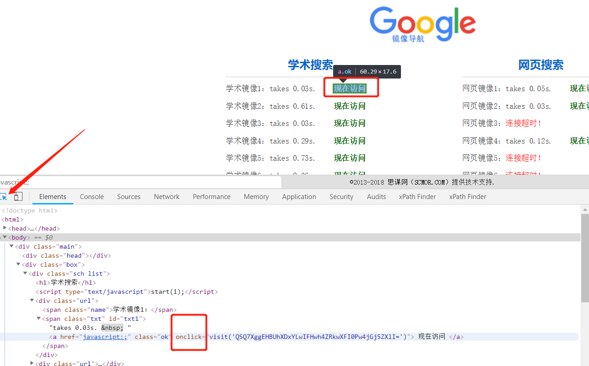589x366 pixels.
Task: Expand the collapsed bottom div class url node
Action: [32, 363]
